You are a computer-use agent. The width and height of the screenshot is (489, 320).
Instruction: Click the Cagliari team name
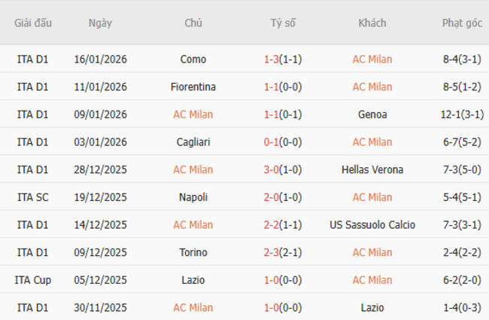(x=193, y=142)
